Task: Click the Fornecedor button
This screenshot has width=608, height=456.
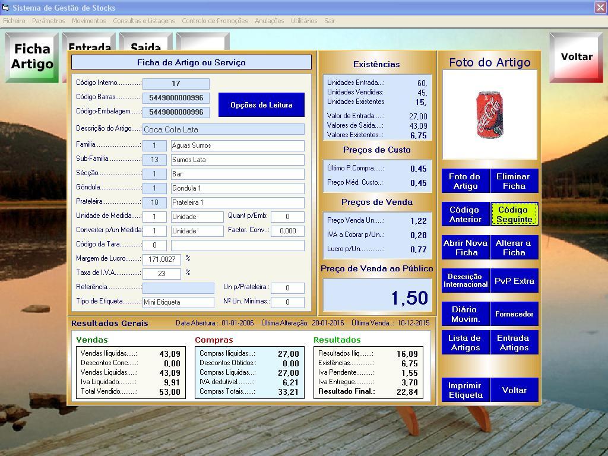Action: coord(514,314)
